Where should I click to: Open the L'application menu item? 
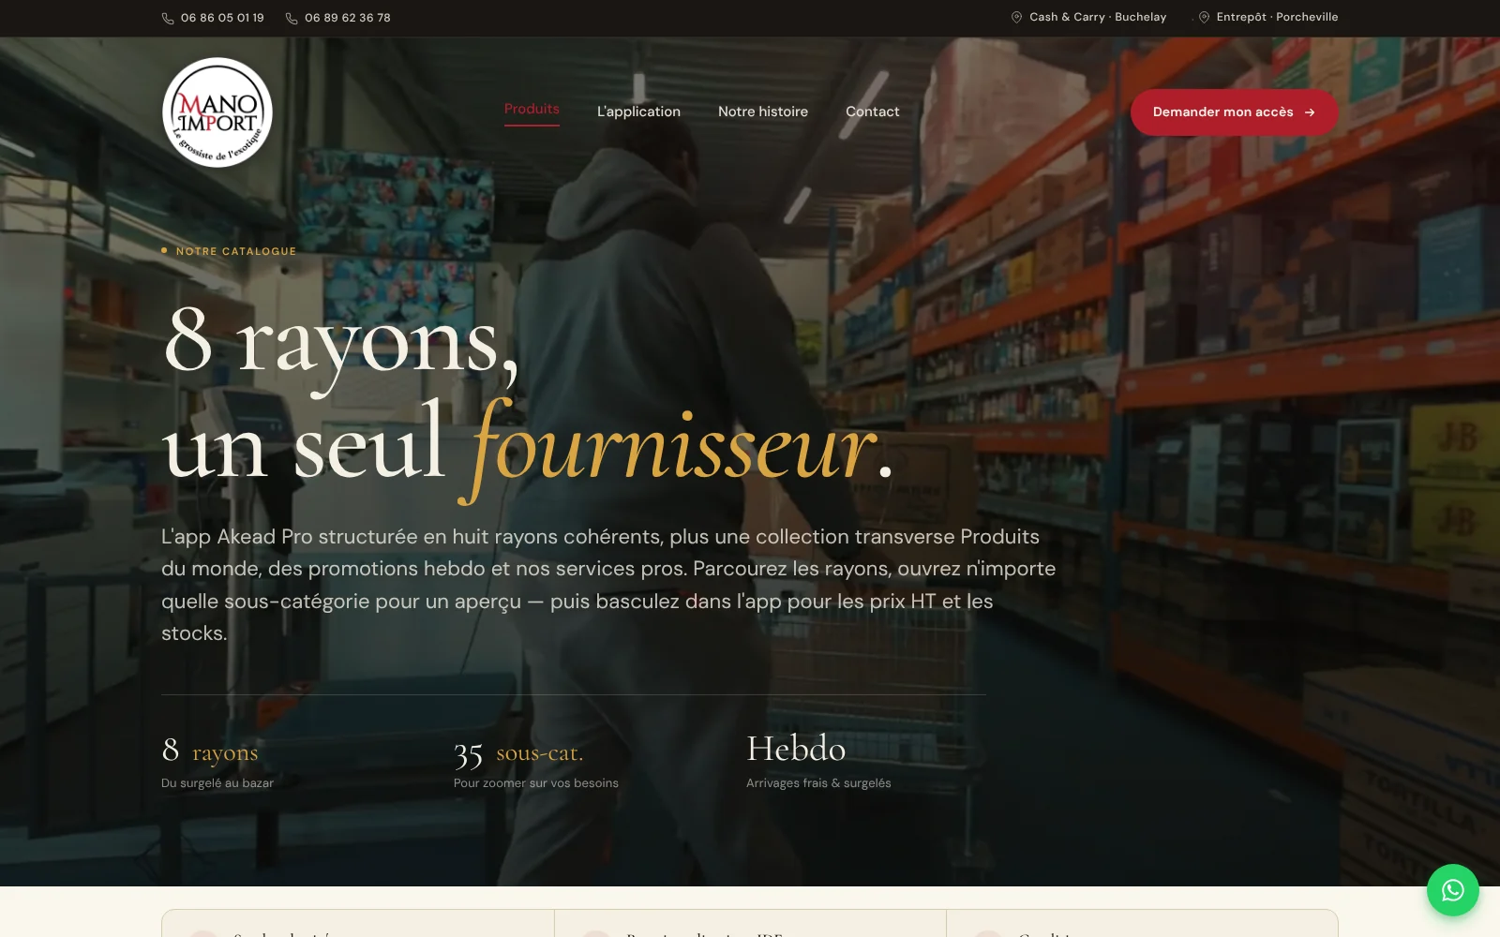coord(638,112)
